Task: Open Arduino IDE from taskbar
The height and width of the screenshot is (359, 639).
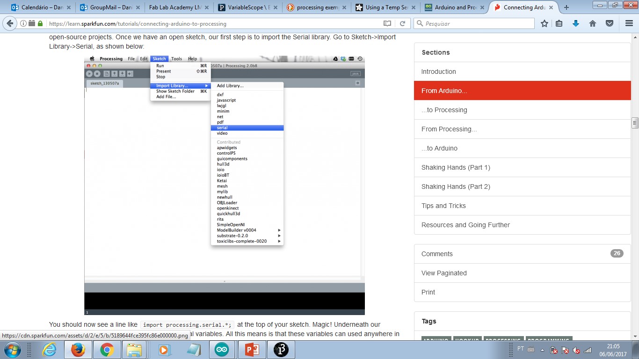Action: [222, 350]
